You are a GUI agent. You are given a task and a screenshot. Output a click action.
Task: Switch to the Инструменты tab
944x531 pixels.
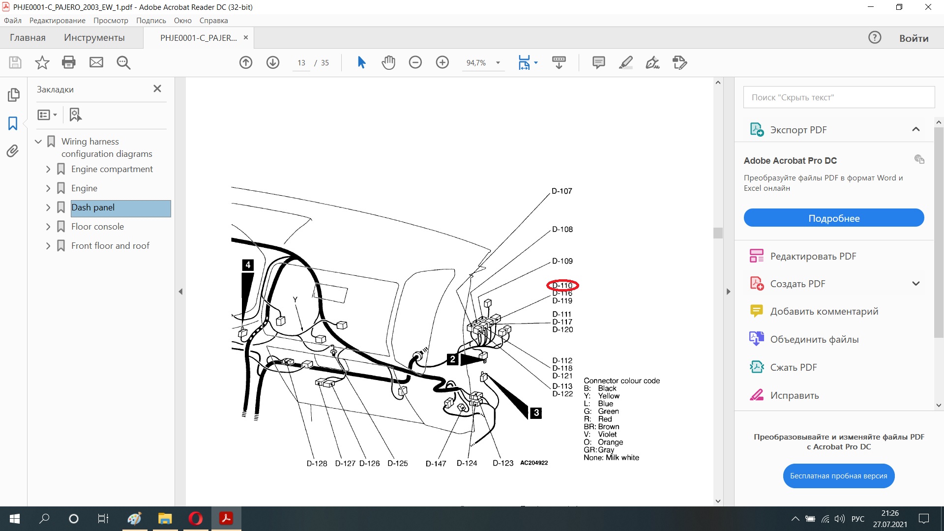94,38
